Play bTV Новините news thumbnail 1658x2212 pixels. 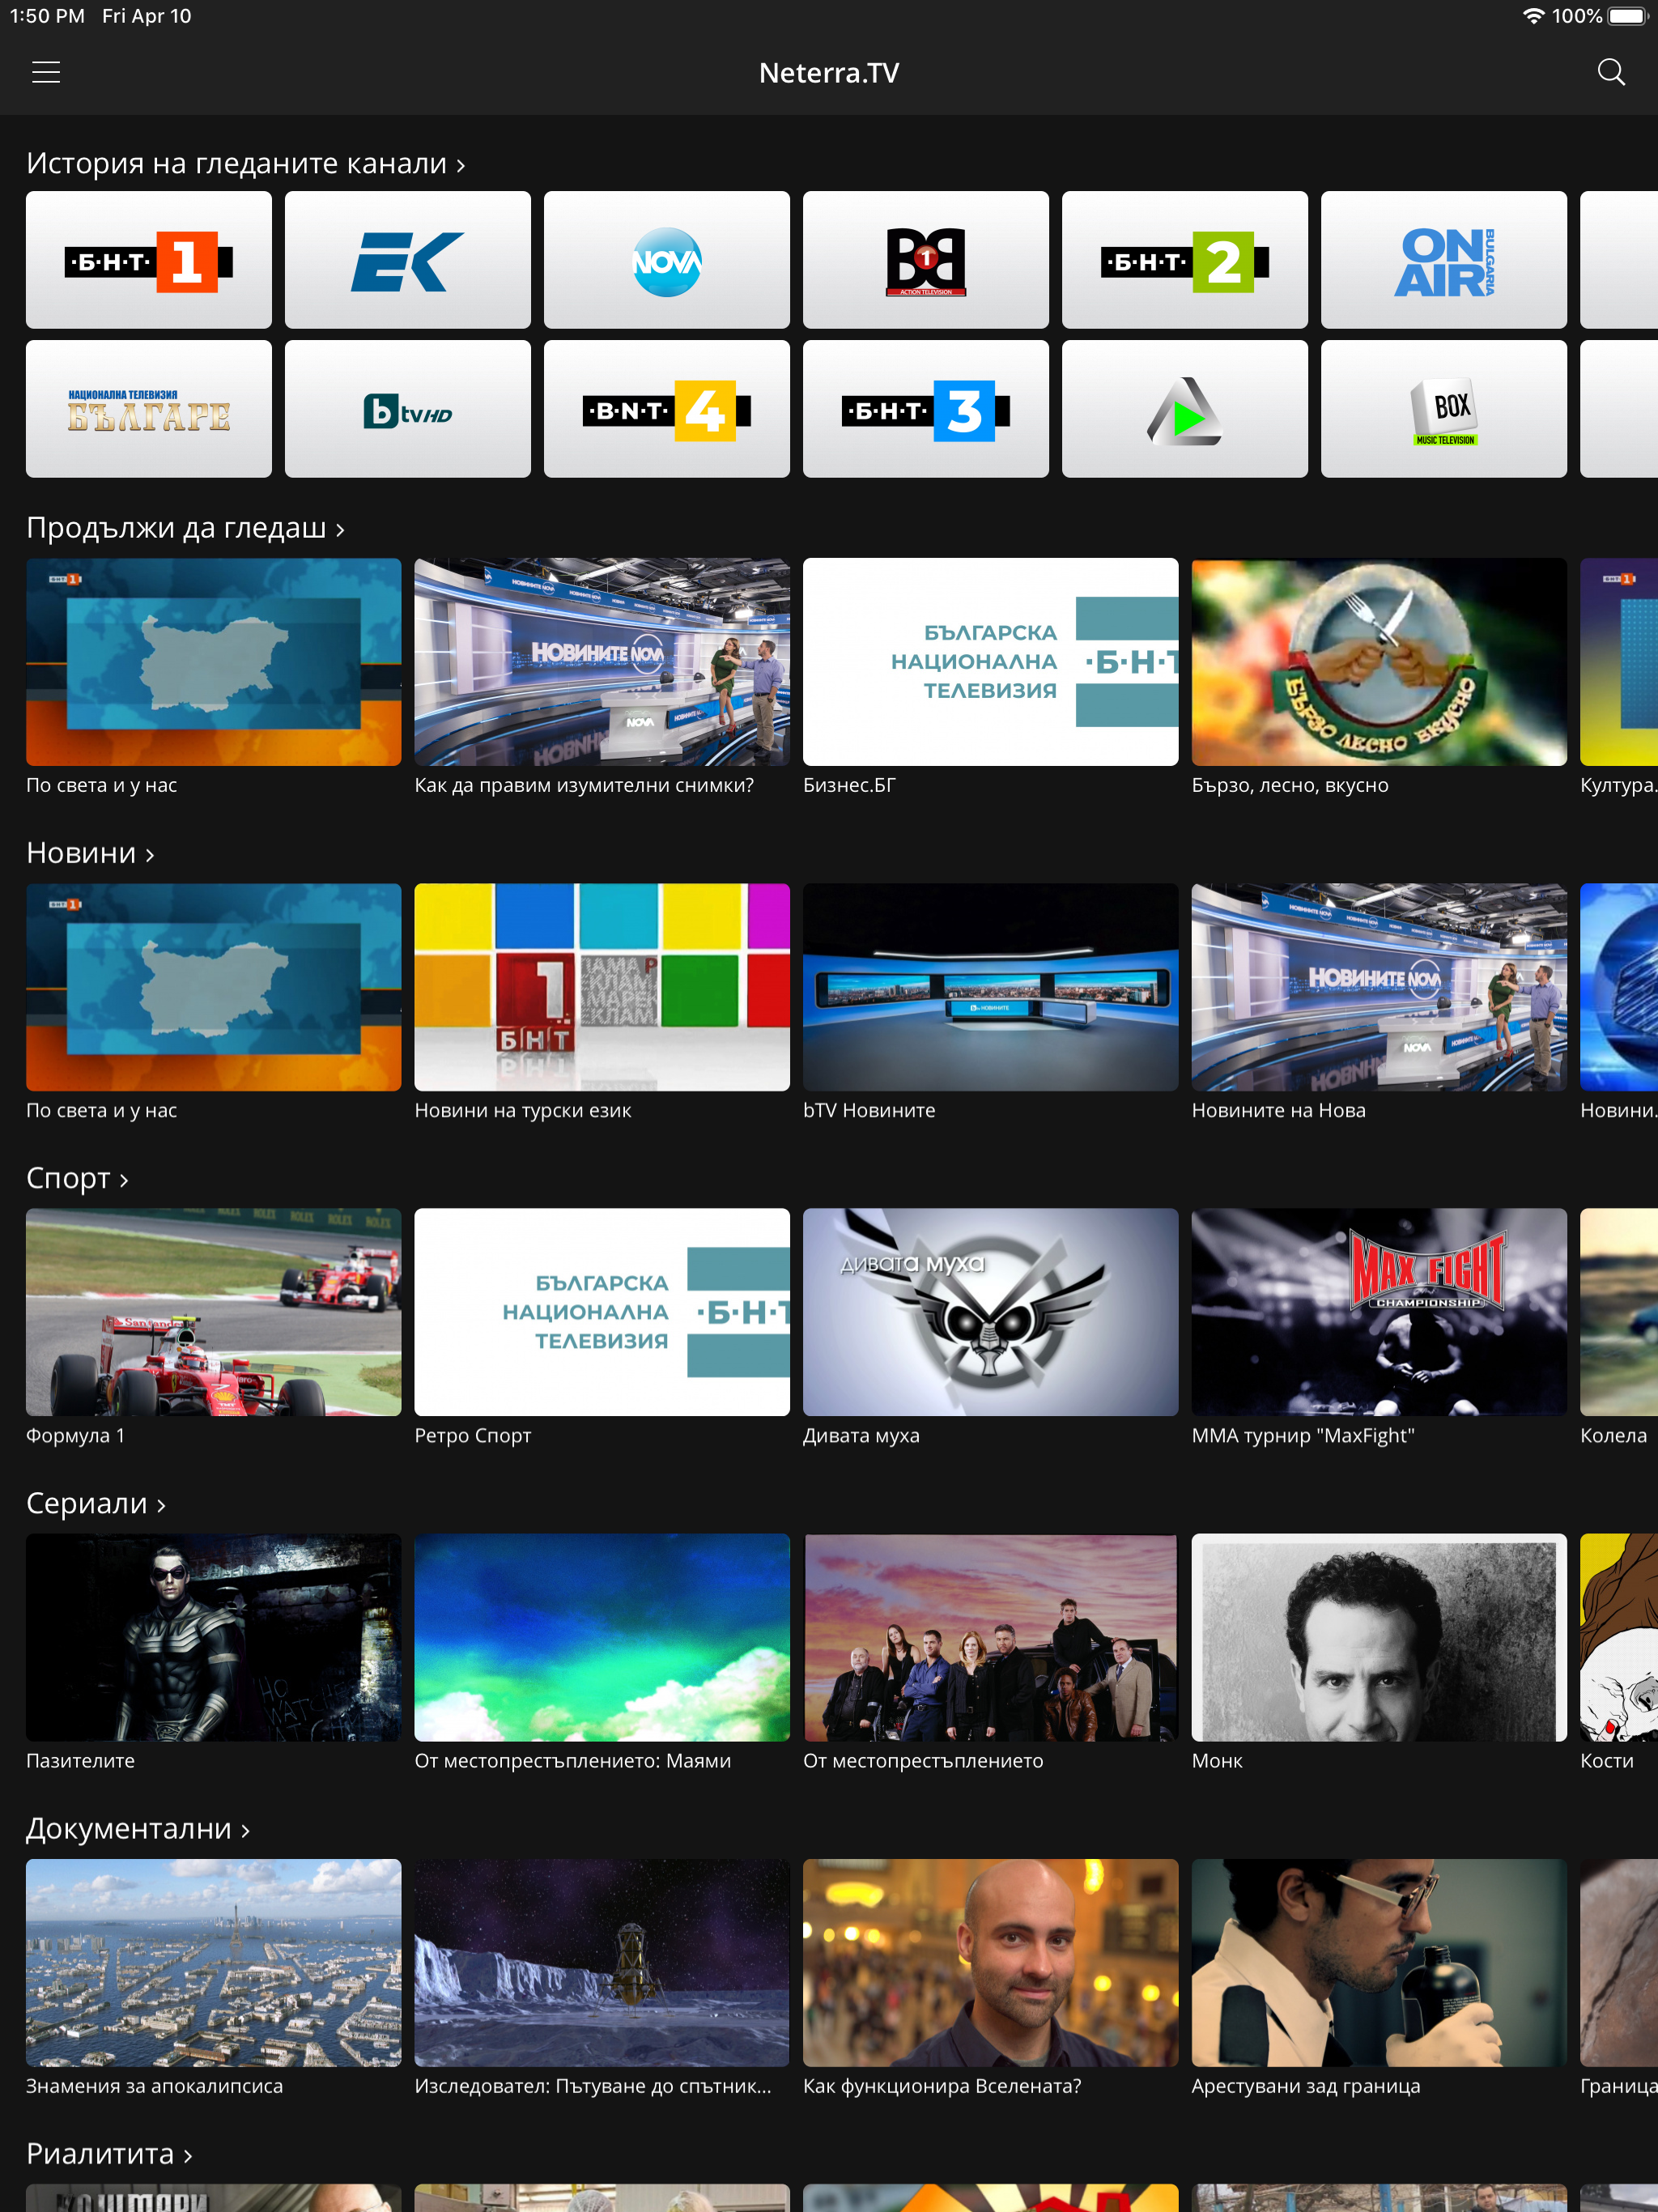990,986
